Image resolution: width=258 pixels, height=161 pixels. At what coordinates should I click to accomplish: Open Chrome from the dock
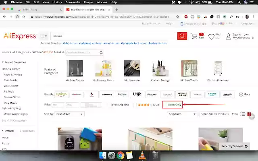121,155
